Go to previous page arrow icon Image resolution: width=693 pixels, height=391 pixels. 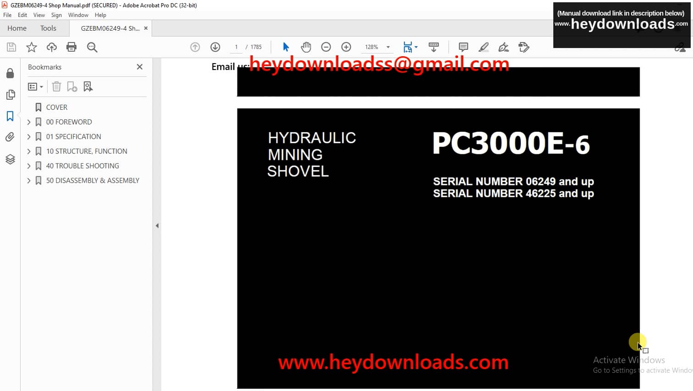coord(195,47)
